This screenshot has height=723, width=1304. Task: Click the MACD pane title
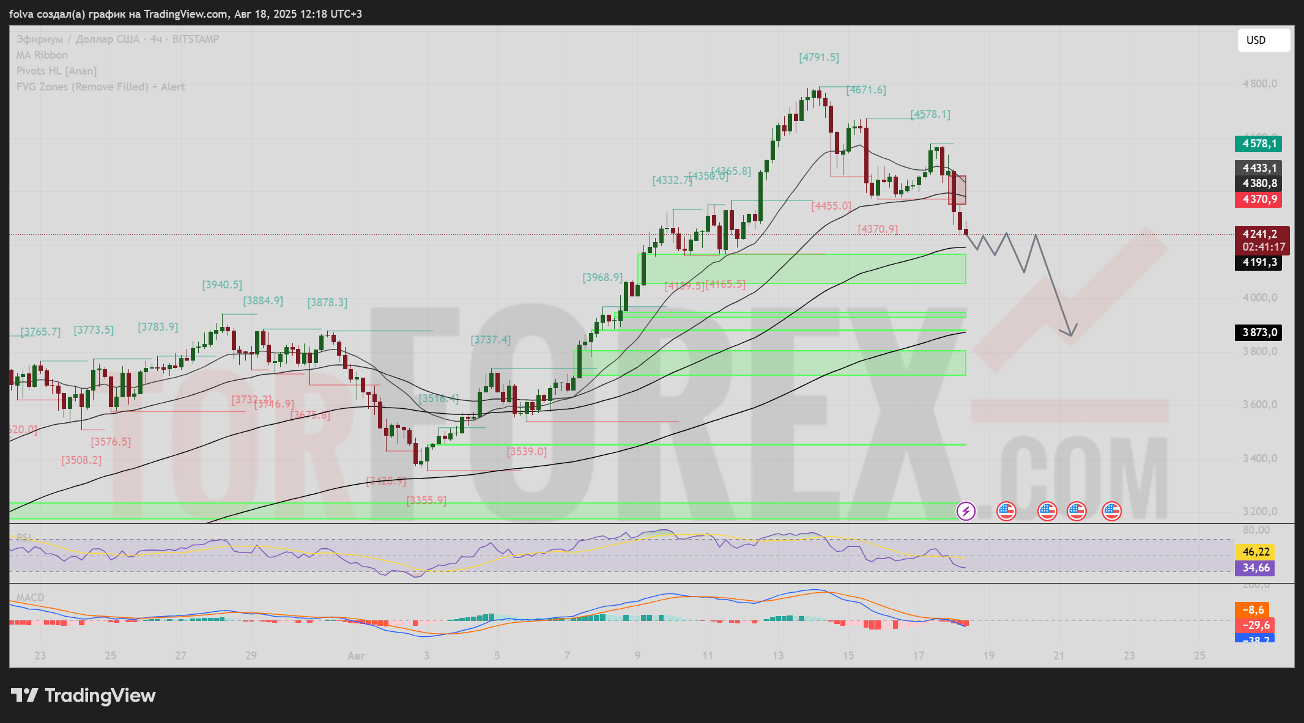pos(30,597)
